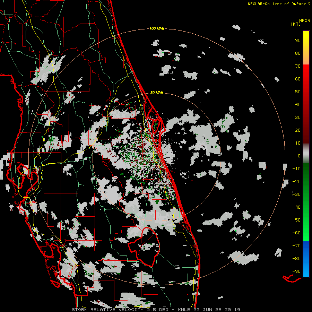Click the -90 knot scale value
This screenshot has height=312, width=312.
pos(296,271)
